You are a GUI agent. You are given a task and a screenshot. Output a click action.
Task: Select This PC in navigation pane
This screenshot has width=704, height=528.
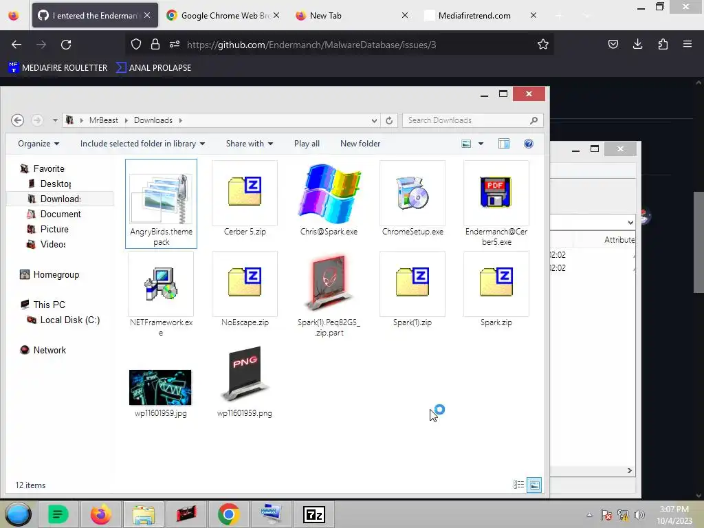click(x=43, y=305)
